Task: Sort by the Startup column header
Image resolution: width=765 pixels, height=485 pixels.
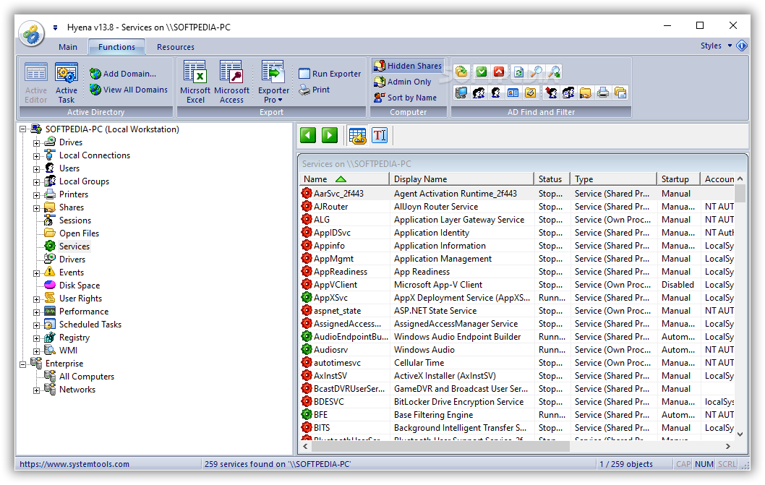Action: [679, 179]
